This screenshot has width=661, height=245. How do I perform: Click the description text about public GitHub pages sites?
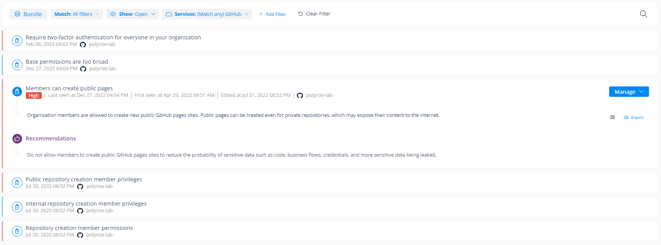pos(233,115)
